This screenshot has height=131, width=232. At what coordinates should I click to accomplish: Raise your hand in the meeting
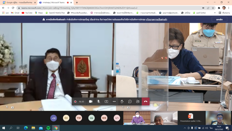122,101
